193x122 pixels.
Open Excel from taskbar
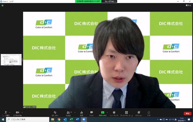[x=71, y=119]
